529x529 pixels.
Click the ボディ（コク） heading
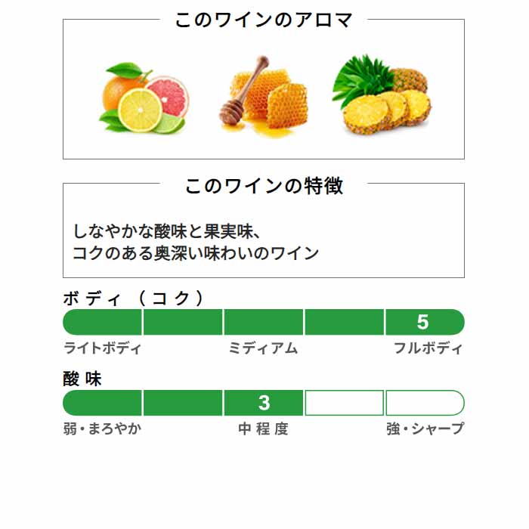[134, 299]
